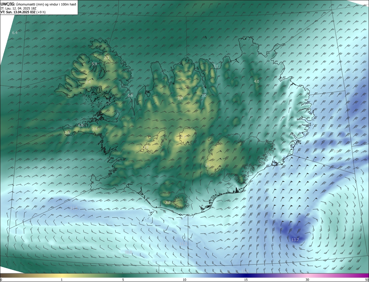Select the 11.5 value southwest of Reykjanes
Screen dimensions: 369x282
tap(74, 208)
